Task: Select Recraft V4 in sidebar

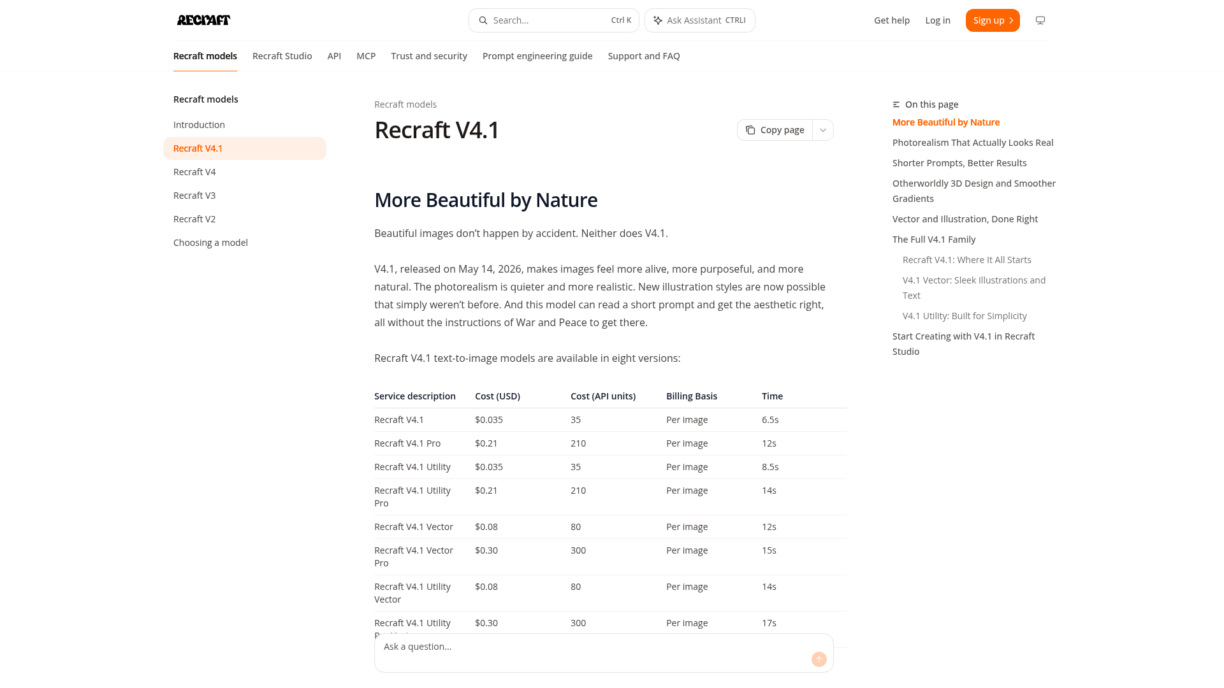Action: (245, 172)
